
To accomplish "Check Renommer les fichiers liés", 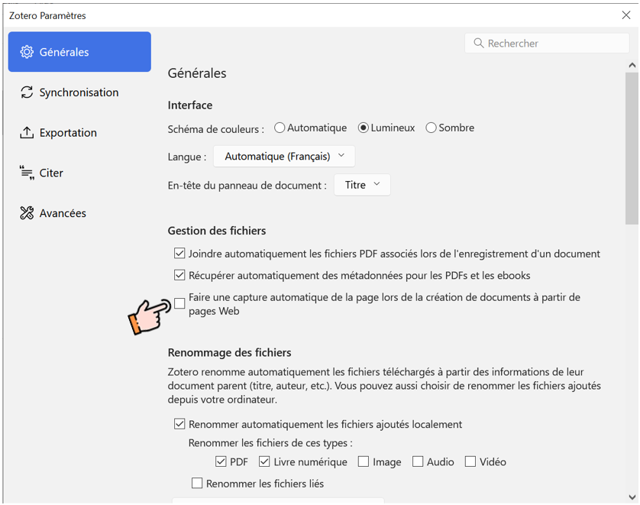I will pos(197,484).
